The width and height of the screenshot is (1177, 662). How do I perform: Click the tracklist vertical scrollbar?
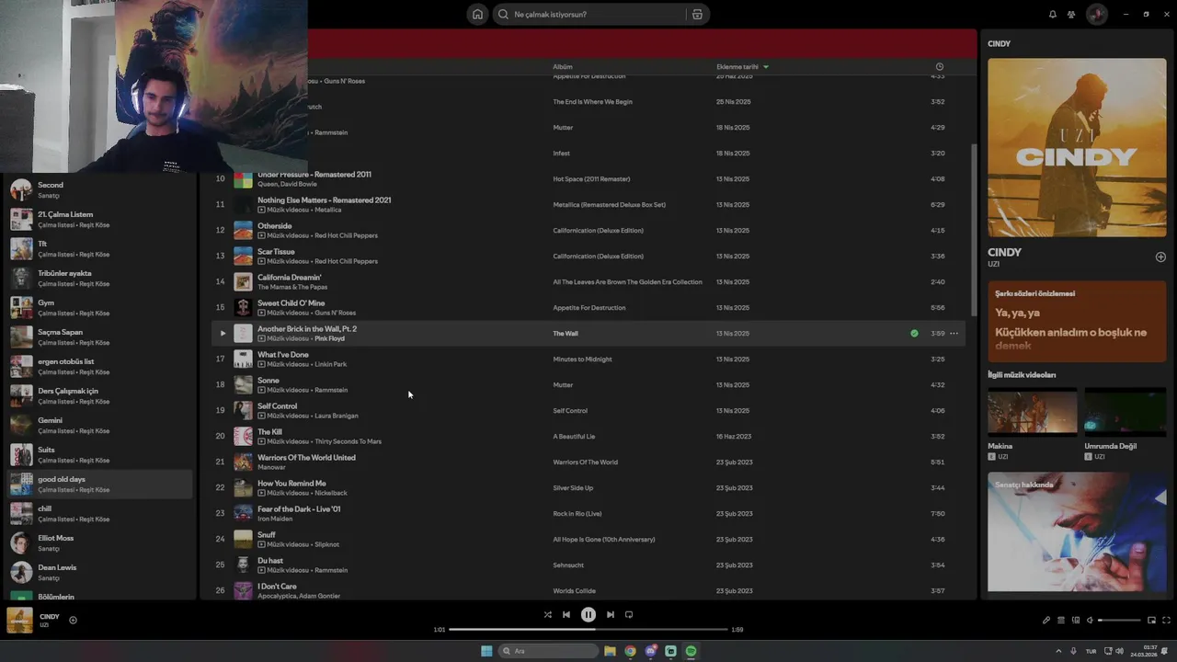974,230
